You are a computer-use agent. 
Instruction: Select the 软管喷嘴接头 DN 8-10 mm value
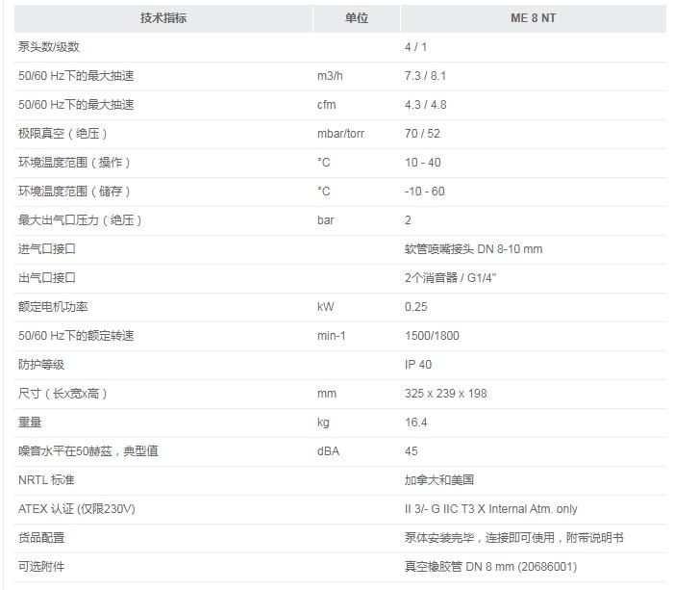point(473,248)
